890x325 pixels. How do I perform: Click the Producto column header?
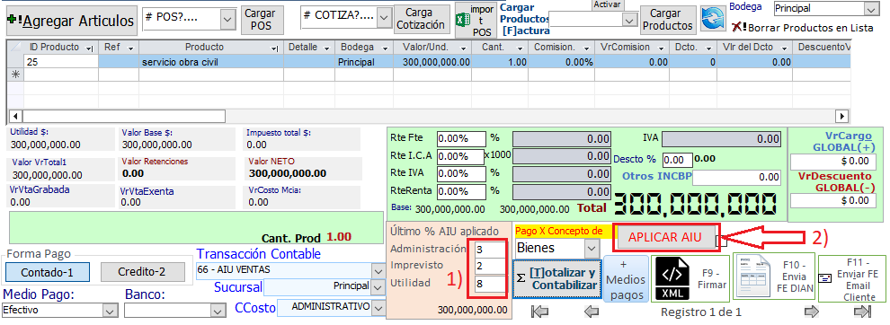(x=204, y=47)
